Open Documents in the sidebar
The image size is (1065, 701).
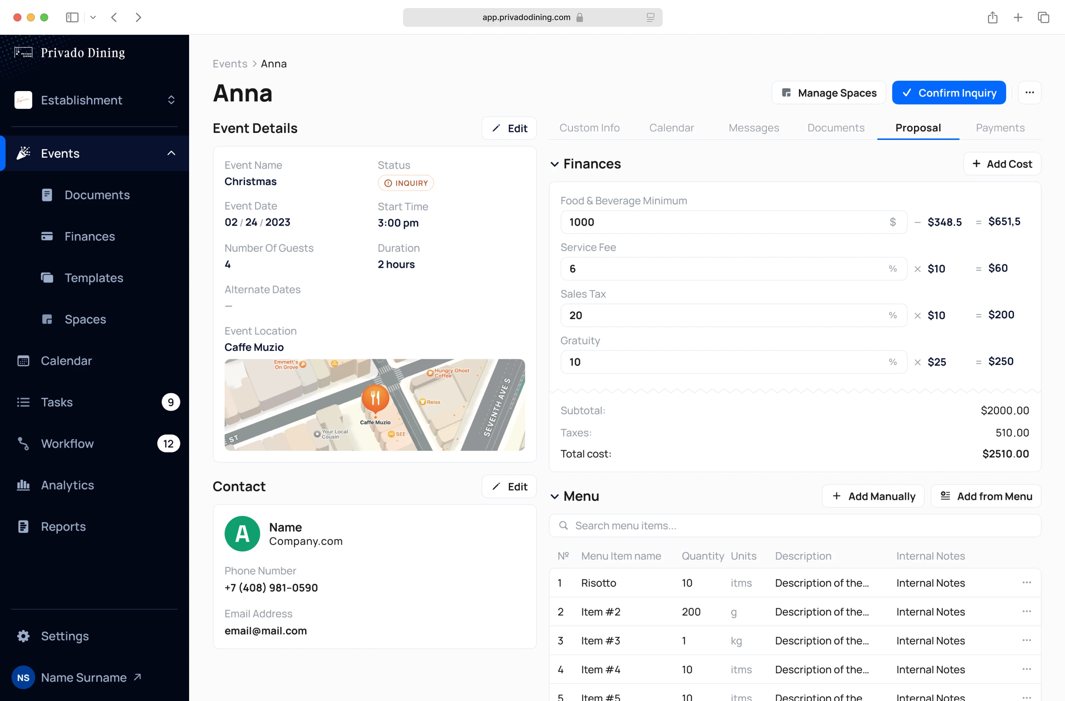coord(97,195)
